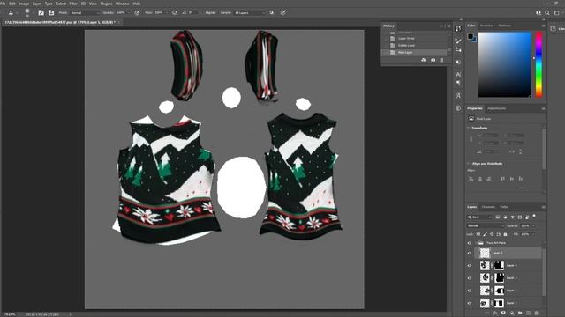Create new snapshot in History panel
Image resolution: width=565 pixels, height=317 pixels.
click(433, 60)
